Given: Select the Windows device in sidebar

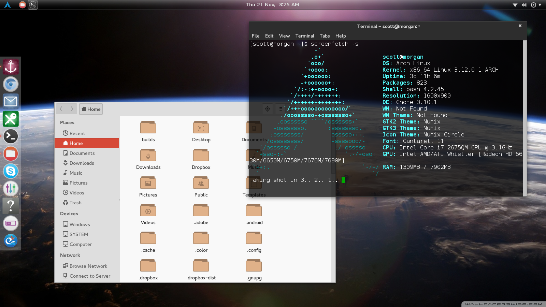Looking at the screenshot, I should click(87, 224).
